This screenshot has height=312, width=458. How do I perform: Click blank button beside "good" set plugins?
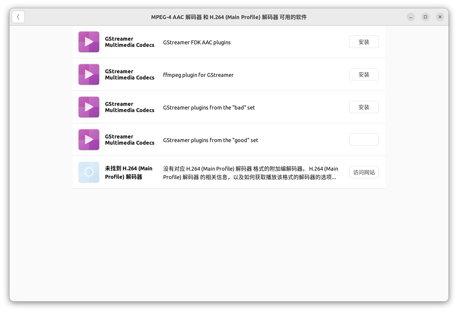364,140
